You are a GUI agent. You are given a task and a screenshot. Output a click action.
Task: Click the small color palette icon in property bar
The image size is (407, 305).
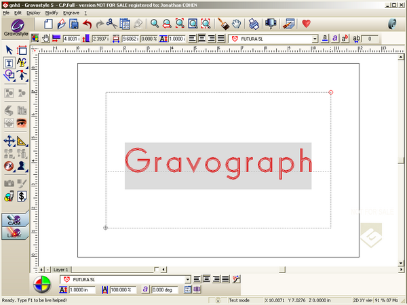(35, 39)
